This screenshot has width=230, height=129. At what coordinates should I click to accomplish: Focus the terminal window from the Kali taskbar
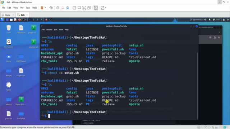coord(50,20)
